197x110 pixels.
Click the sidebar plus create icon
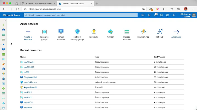pos(4,25)
